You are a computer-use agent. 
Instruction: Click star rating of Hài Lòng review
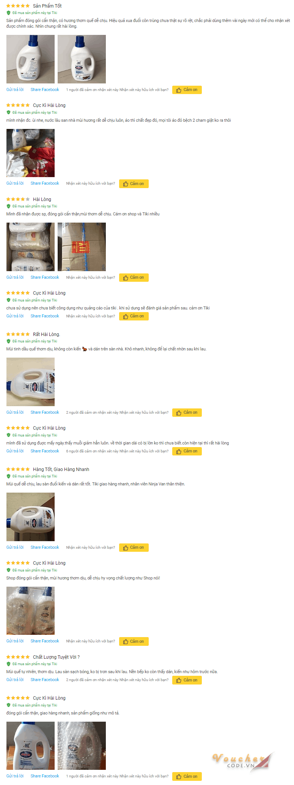(18, 199)
